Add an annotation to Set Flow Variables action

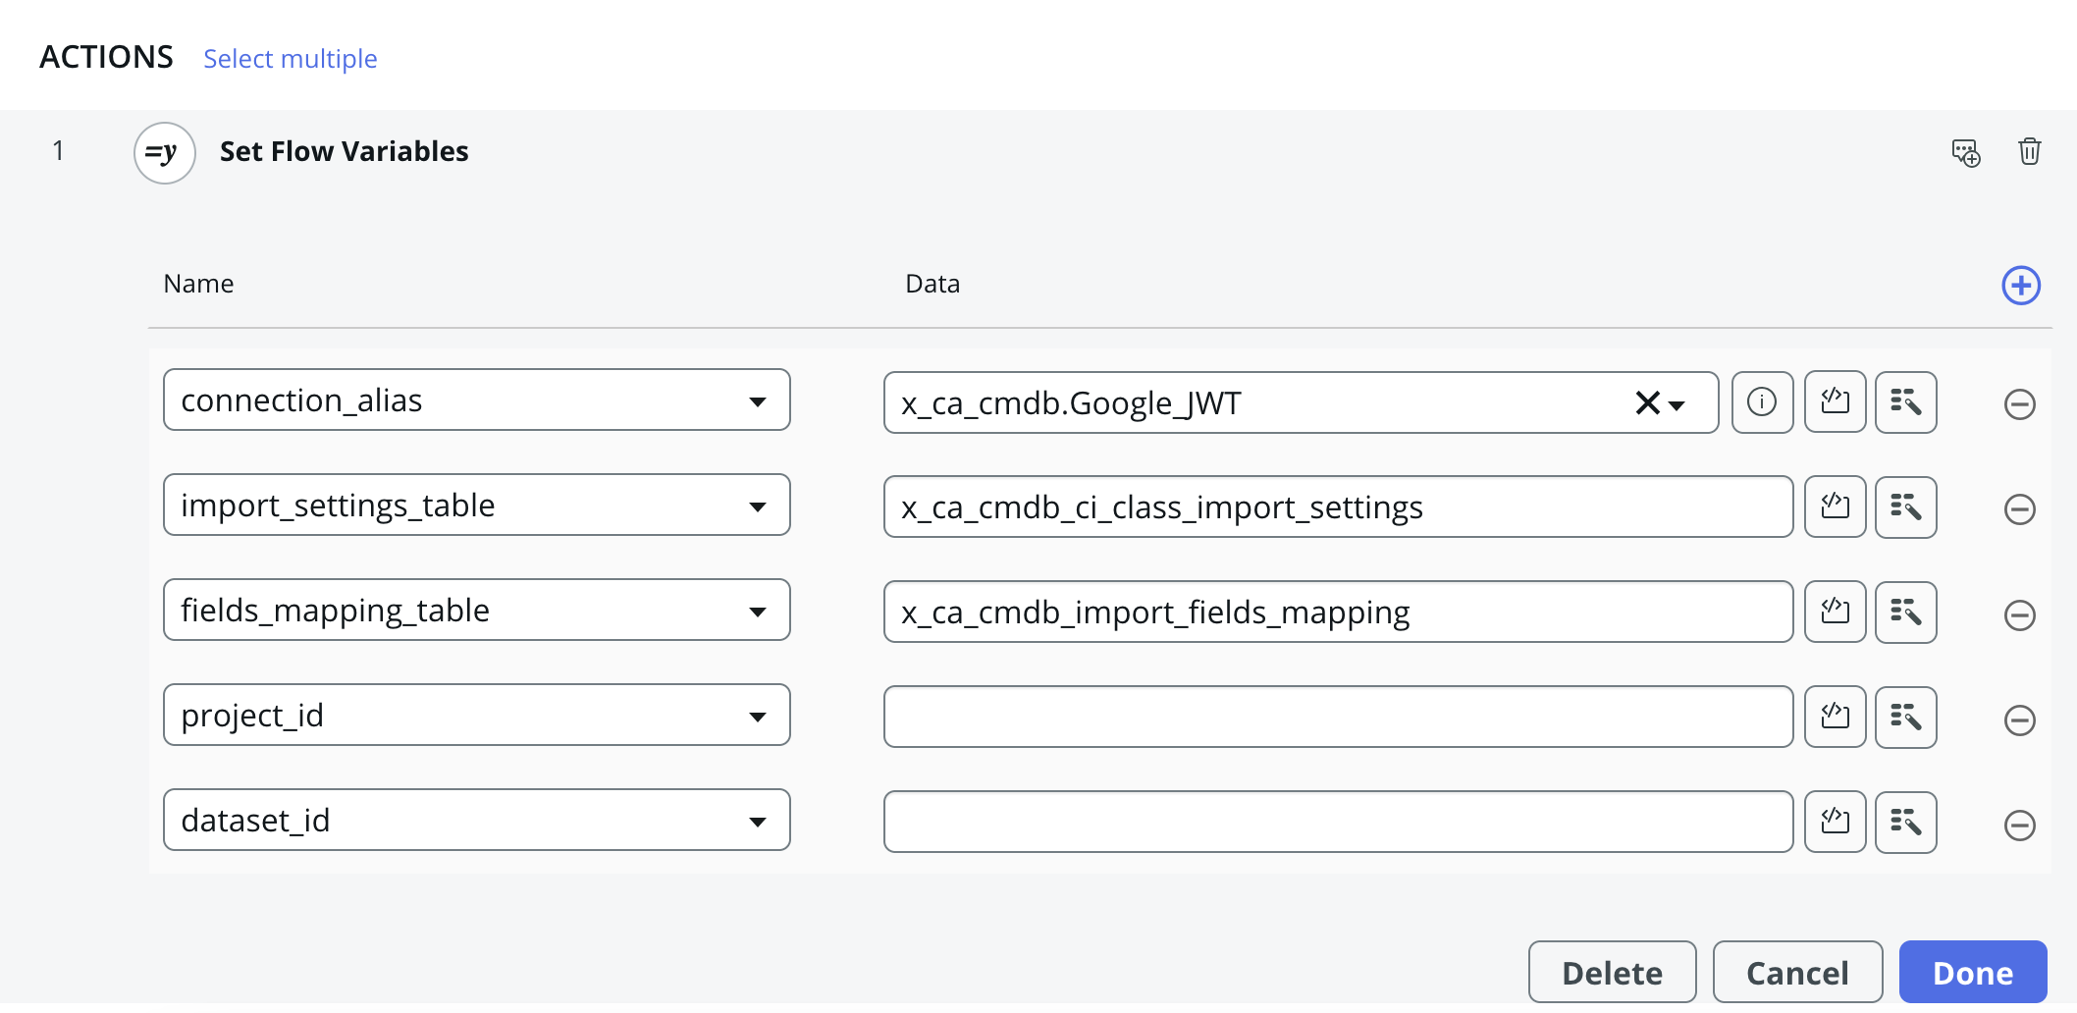1966,153
